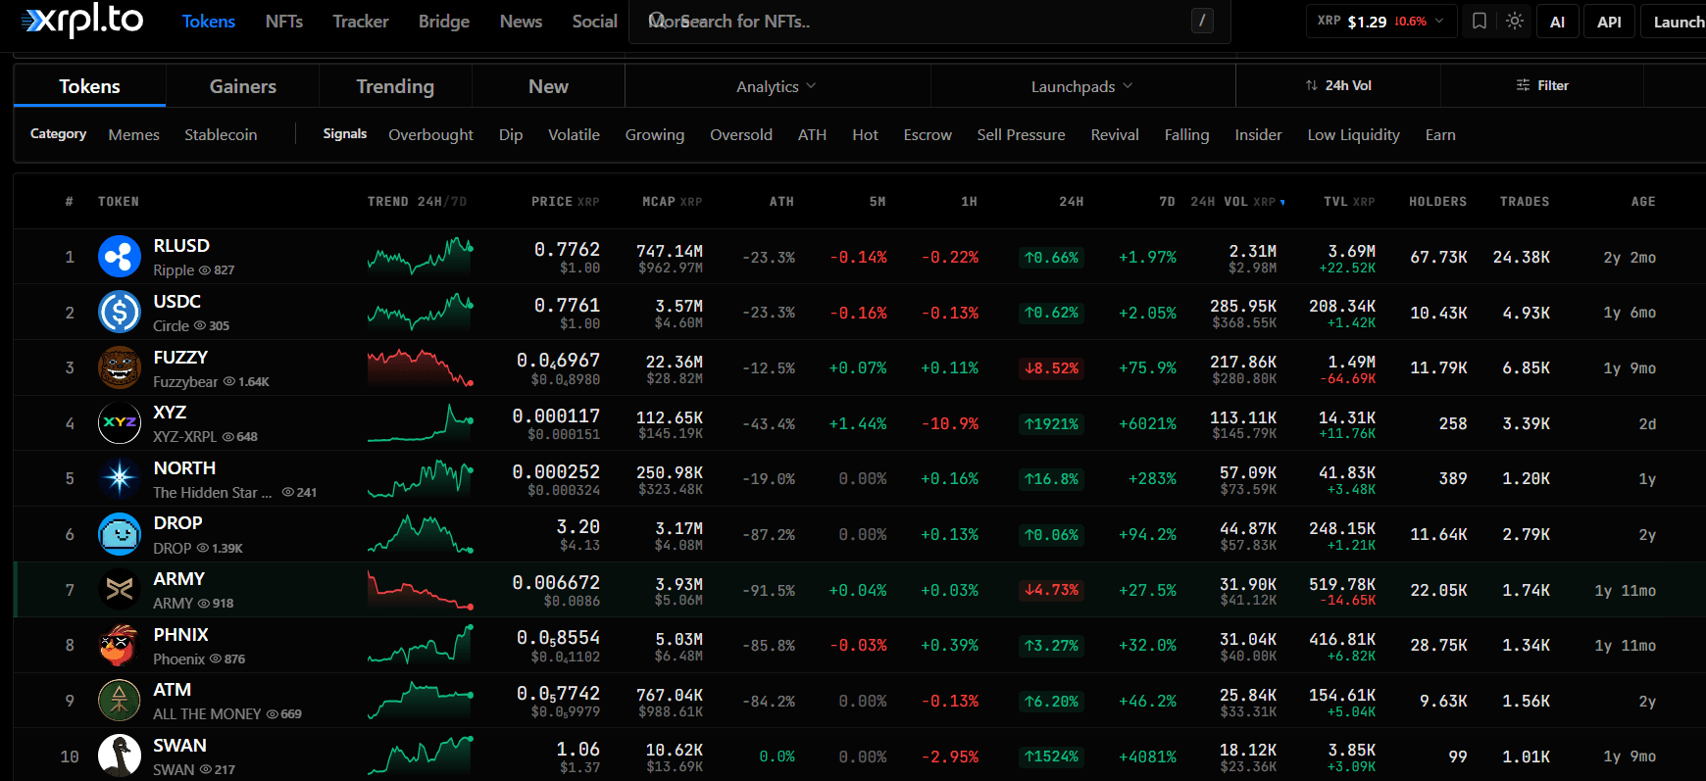Open NFTs in the top navigation
Viewport: 1706px width, 781px height.
pos(284,22)
